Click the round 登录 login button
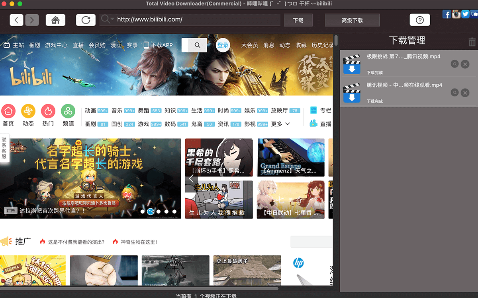Image resolution: width=478 pixels, height=298 pixels. [x=223, y=45]
